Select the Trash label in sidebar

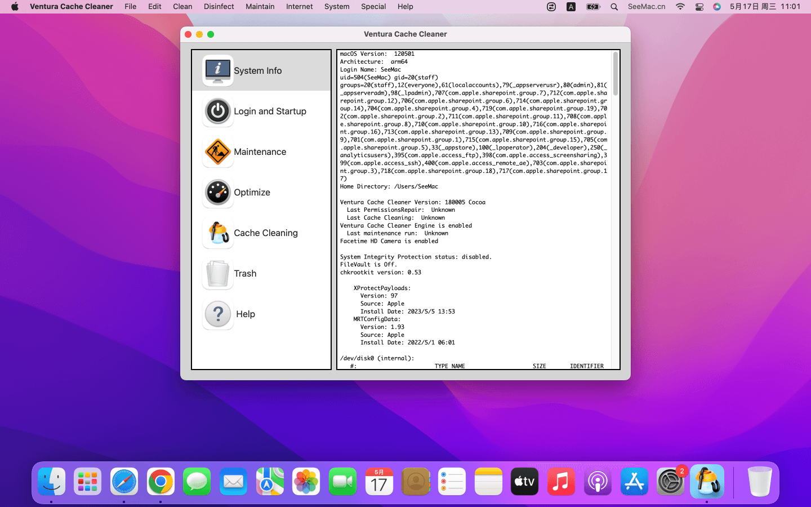click(246, 273)
